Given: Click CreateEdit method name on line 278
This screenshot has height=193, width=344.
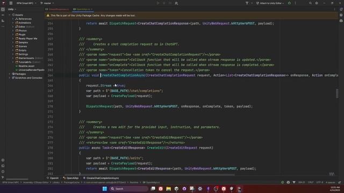Looking at the screenshot, I should click(x=156, y=148).
